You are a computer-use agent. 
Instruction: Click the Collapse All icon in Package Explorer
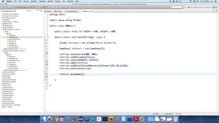tap(28, 11)
